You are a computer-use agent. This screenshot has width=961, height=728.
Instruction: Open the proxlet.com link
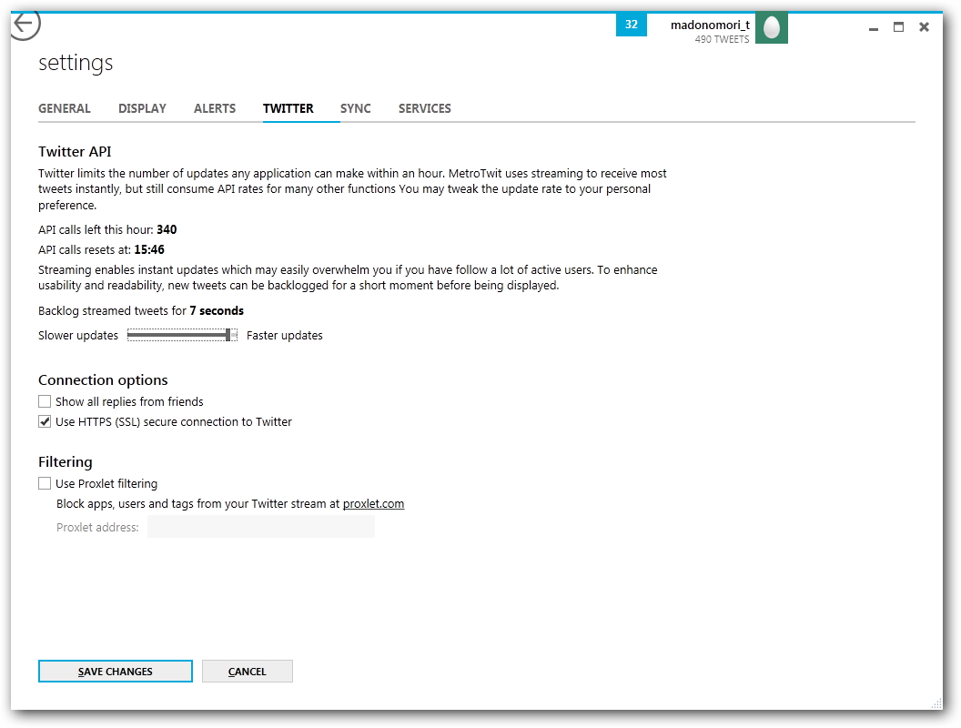373,504
